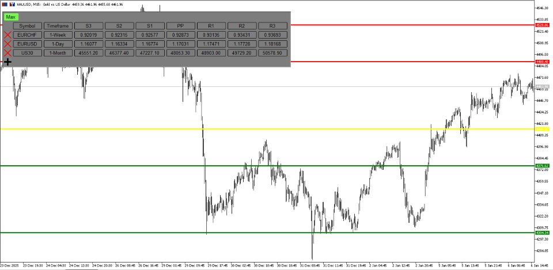This screenshot has height=270, width=553.
Task: Select the top red resistance line
Action: coord(412,25)
